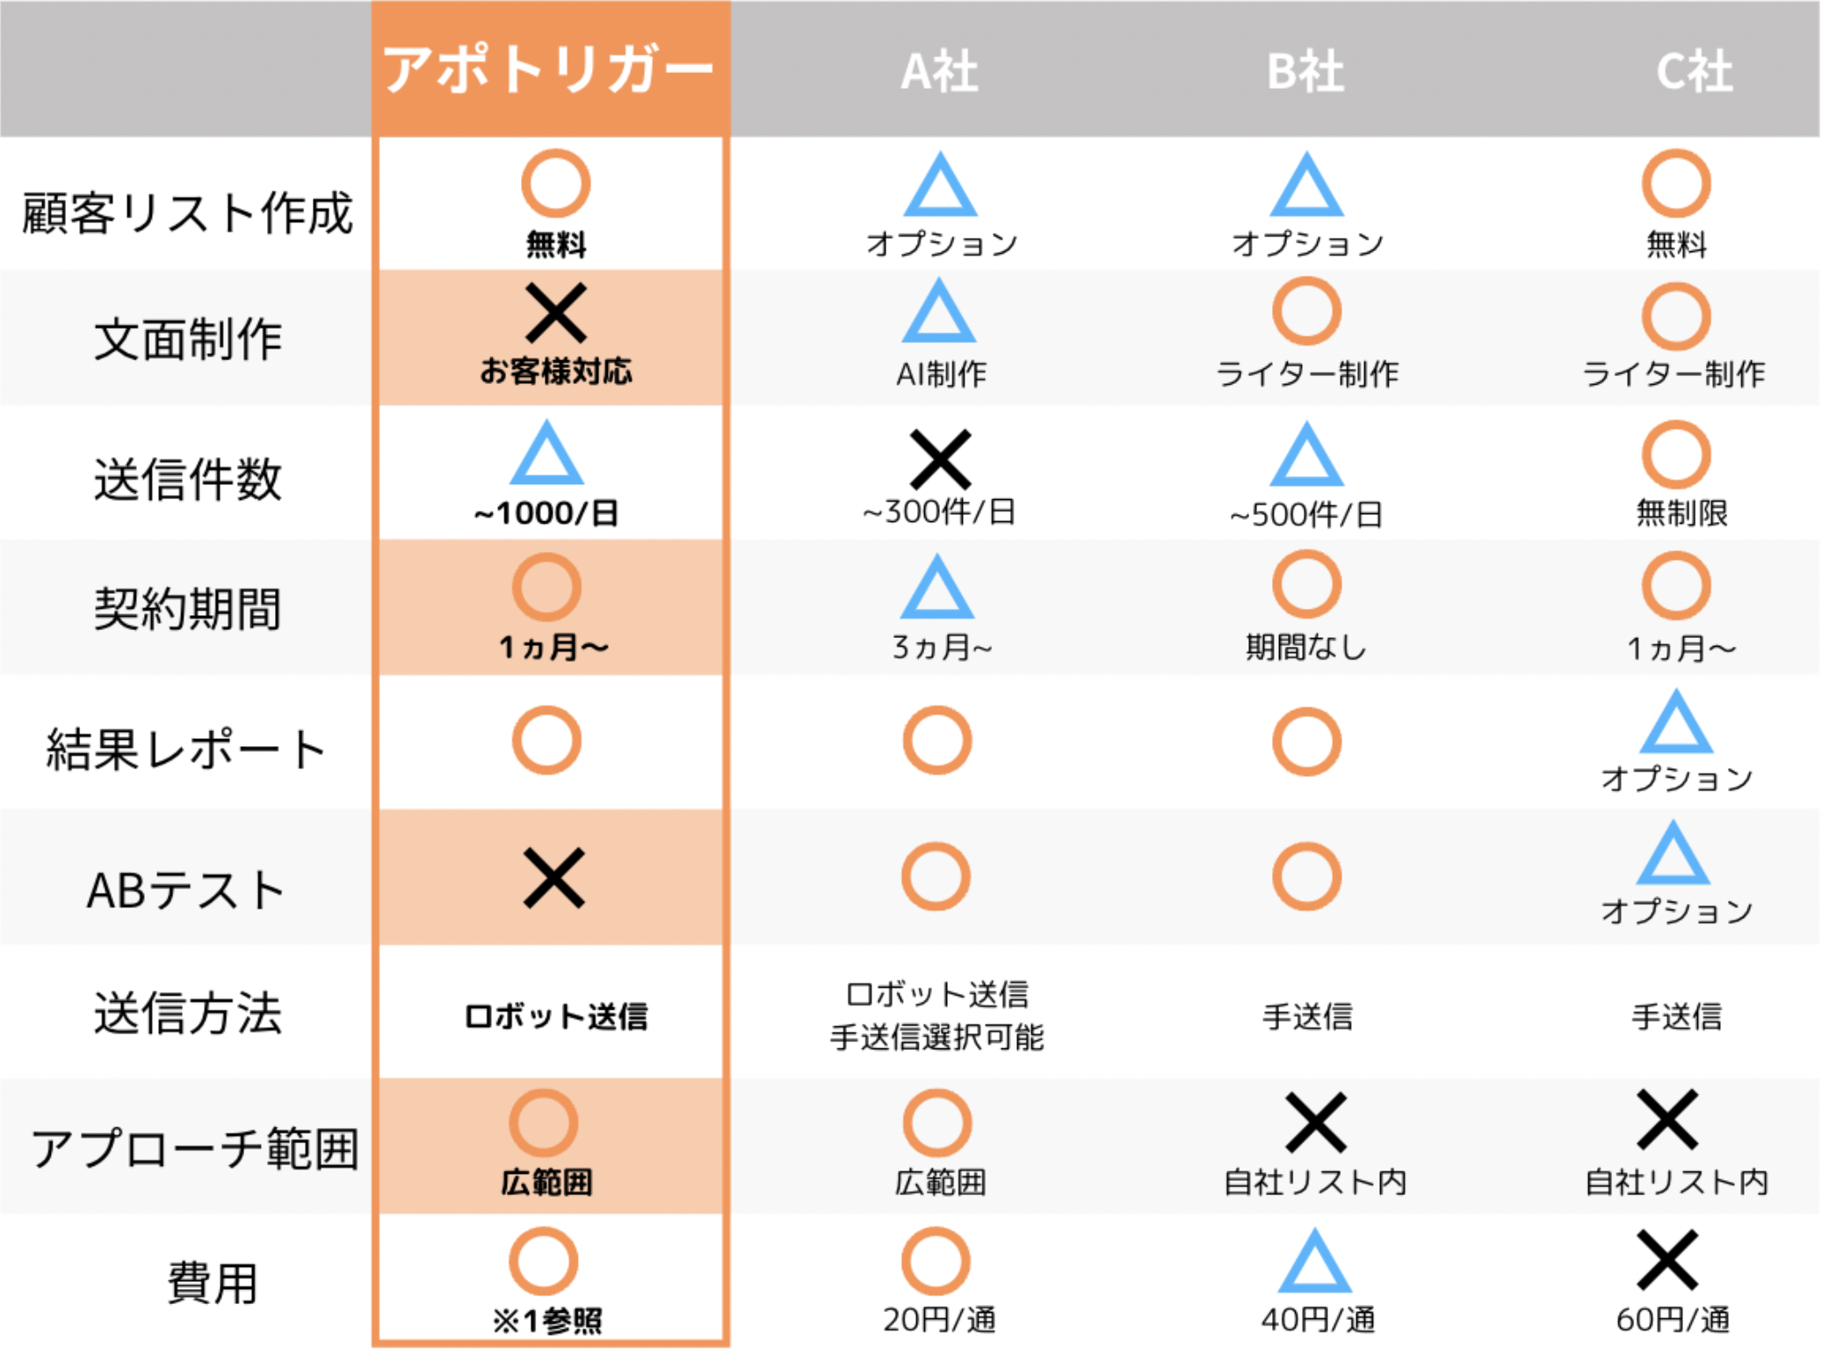The image size is (1822, 1355).
Task: Click the 手送信選択可能 text under A社
Action: click(x=936, y=1038)
